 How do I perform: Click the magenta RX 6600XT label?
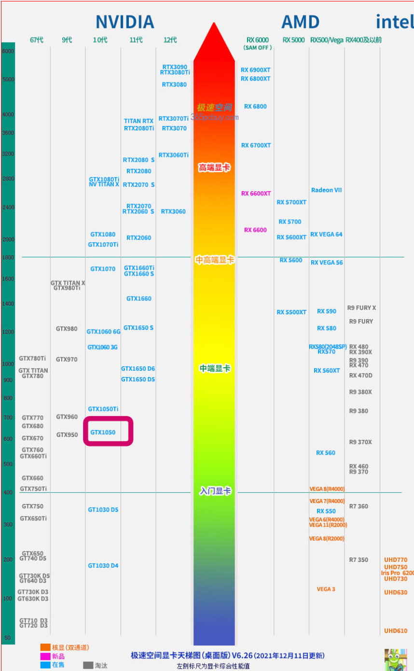256,194
